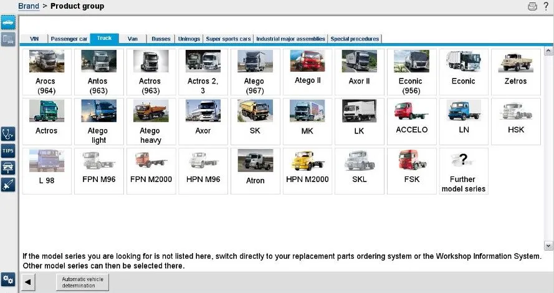Image resolution: width=554 pixels, height=293 pixels.
Task: Click Automatic vehicle determination button
Action: coord(82,282)
